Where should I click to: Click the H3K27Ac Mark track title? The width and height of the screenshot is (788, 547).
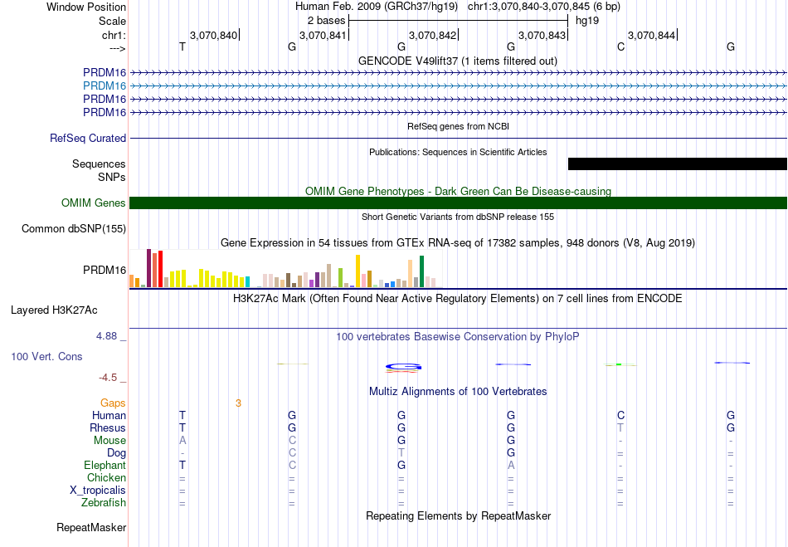tap(458, 298)
